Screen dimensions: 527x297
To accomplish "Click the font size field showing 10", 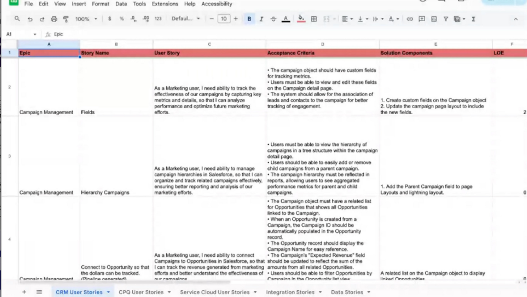I will coord(224,19).
